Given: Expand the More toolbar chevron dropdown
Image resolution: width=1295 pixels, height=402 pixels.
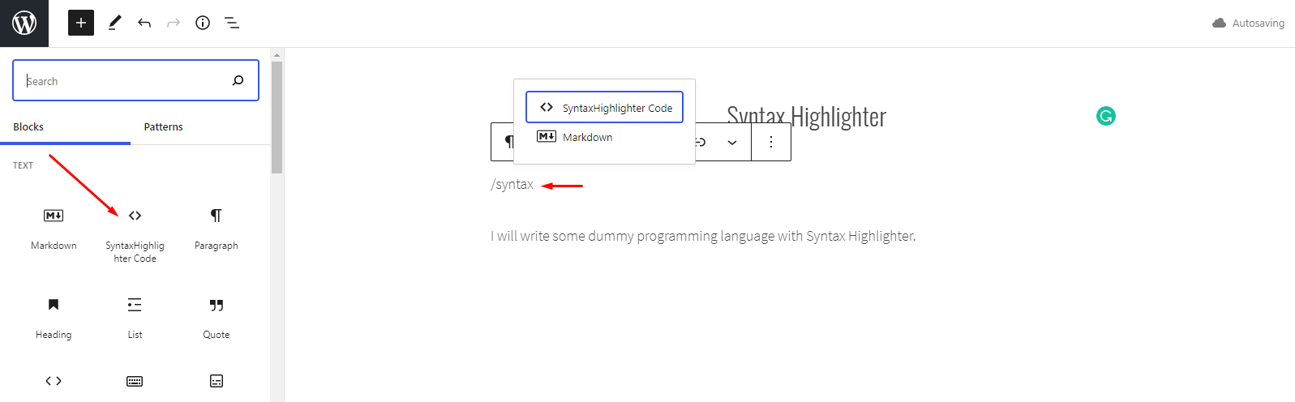Looking at the screenshot, I should coord(732,143).
